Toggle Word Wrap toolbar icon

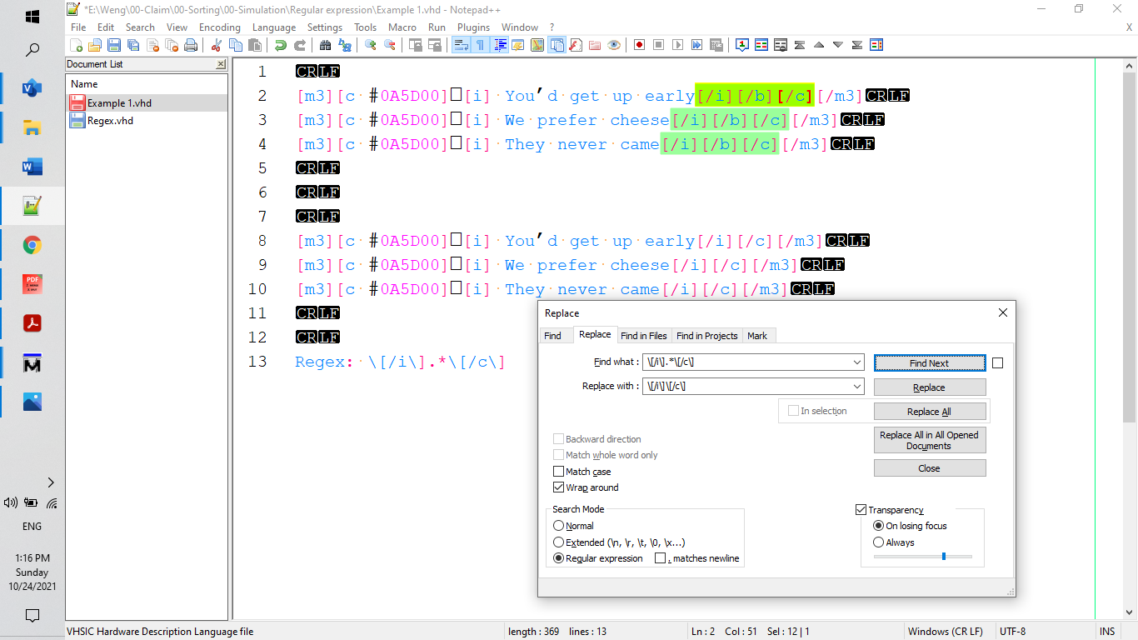click(x=461, y=45)
